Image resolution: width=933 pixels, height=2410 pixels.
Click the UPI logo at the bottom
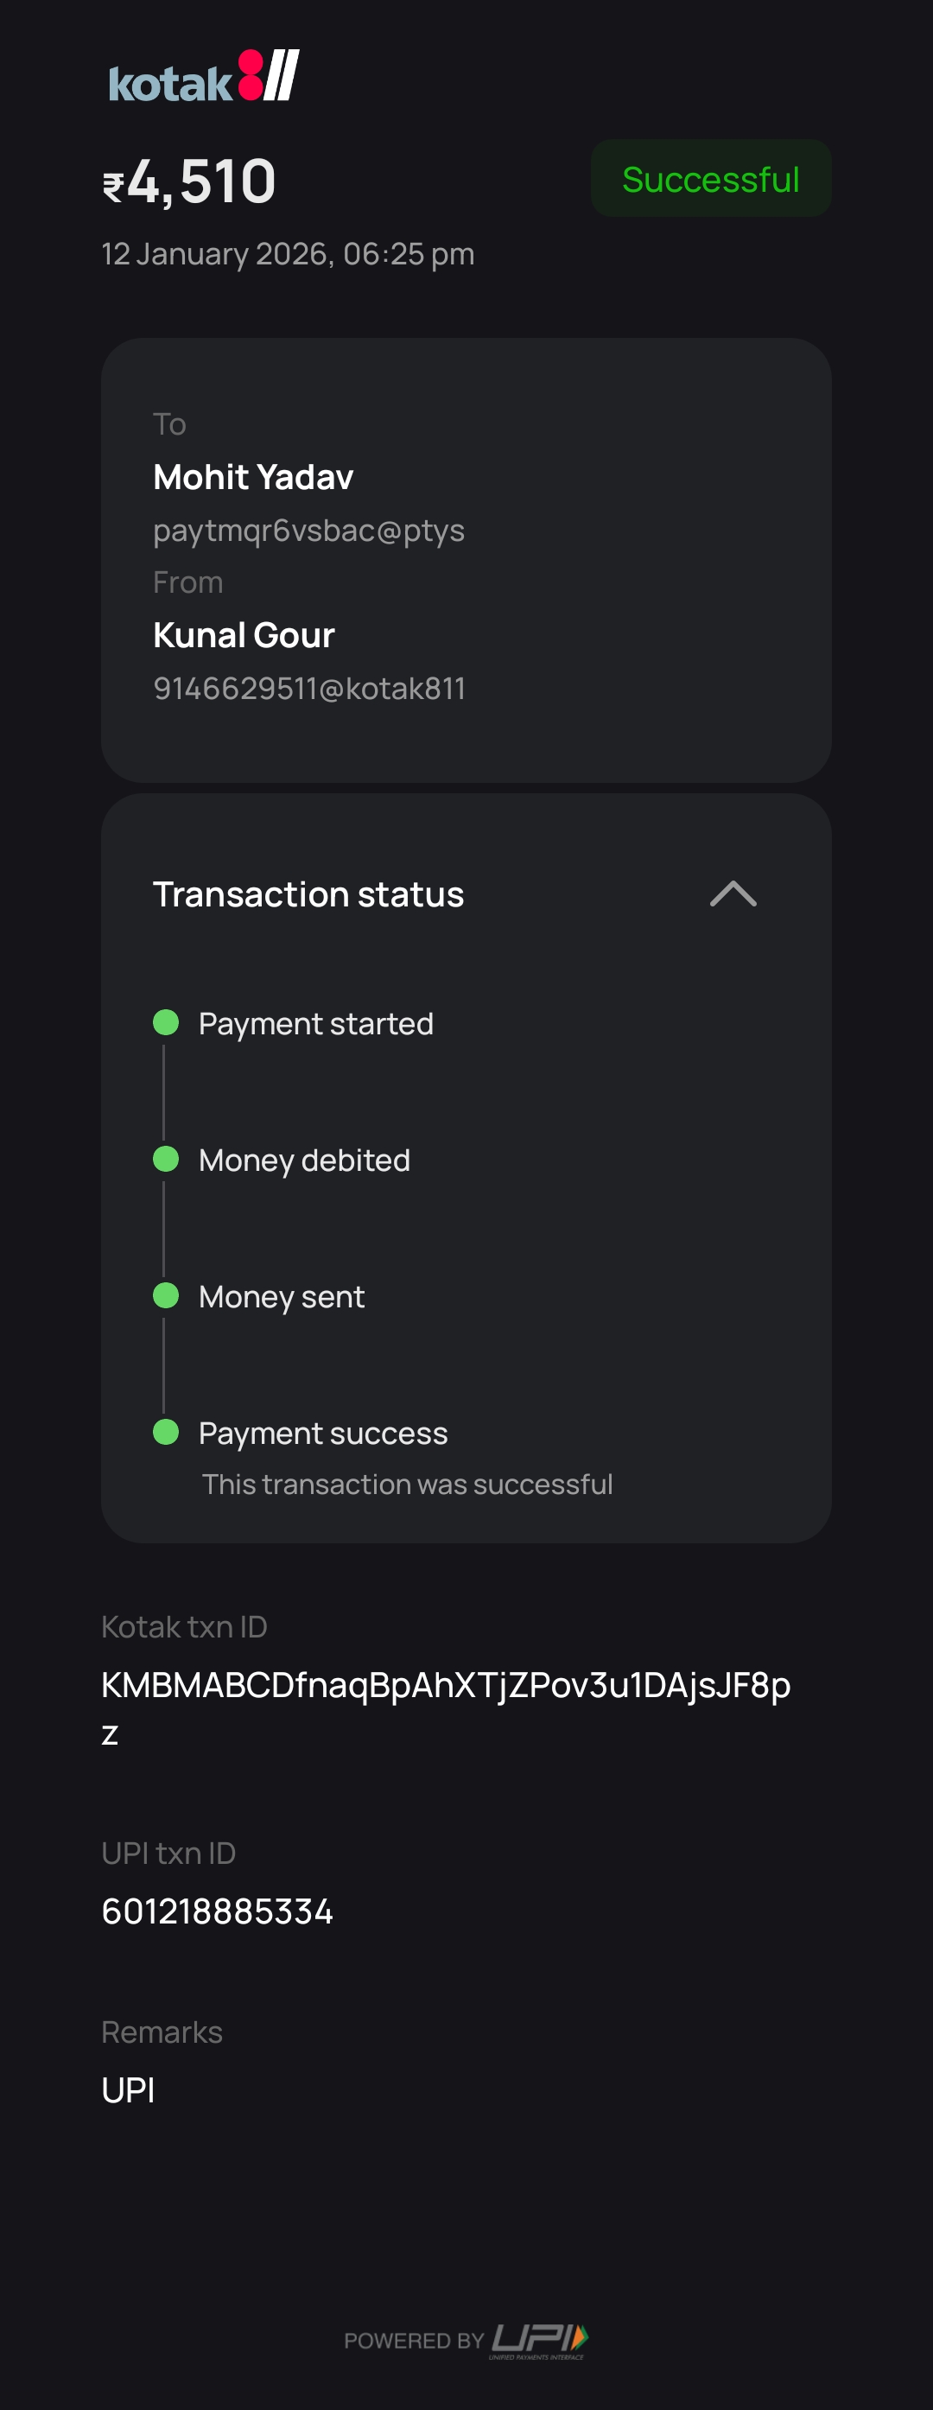coord(539,2340)
